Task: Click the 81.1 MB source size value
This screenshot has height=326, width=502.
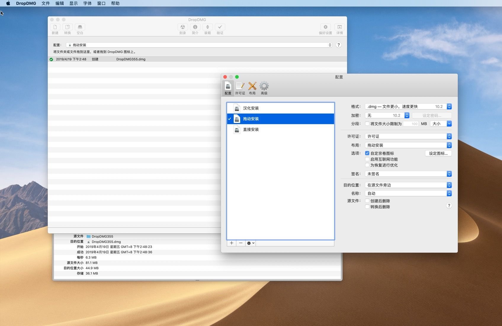Action: click(92, 263)
